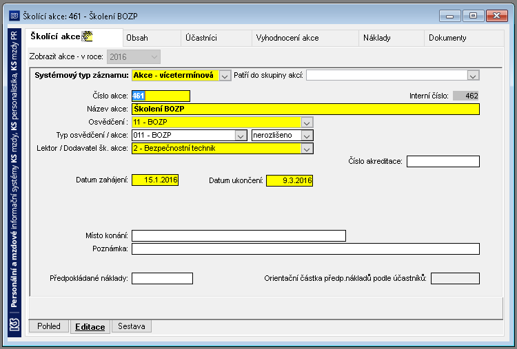The height and width of the screenshot is (349, 517).
Task: Maximize the Školící akce window
Action: click(473, 16)
